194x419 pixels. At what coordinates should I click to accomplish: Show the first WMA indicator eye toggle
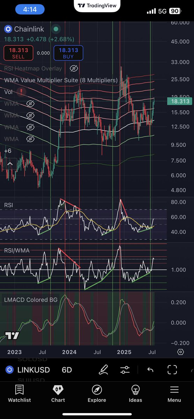30,104
